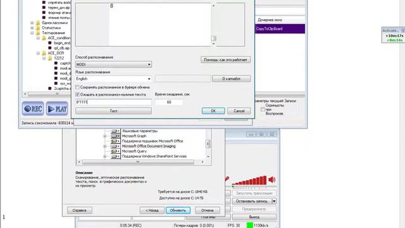
Task: Open install-state dropdown for Поддержка подшивок Microsoft Office
Action: (115, 141)
